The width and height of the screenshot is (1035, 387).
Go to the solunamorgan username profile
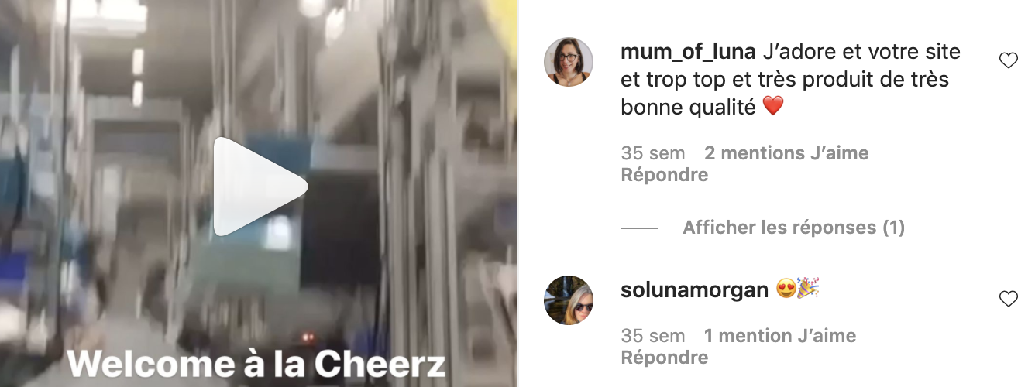coord(695,290)
